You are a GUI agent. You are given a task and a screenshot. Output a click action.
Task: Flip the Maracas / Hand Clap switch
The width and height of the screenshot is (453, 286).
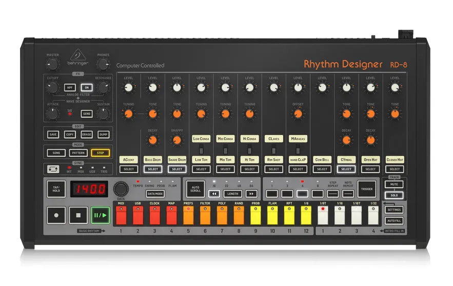click(x=298, y=150)
